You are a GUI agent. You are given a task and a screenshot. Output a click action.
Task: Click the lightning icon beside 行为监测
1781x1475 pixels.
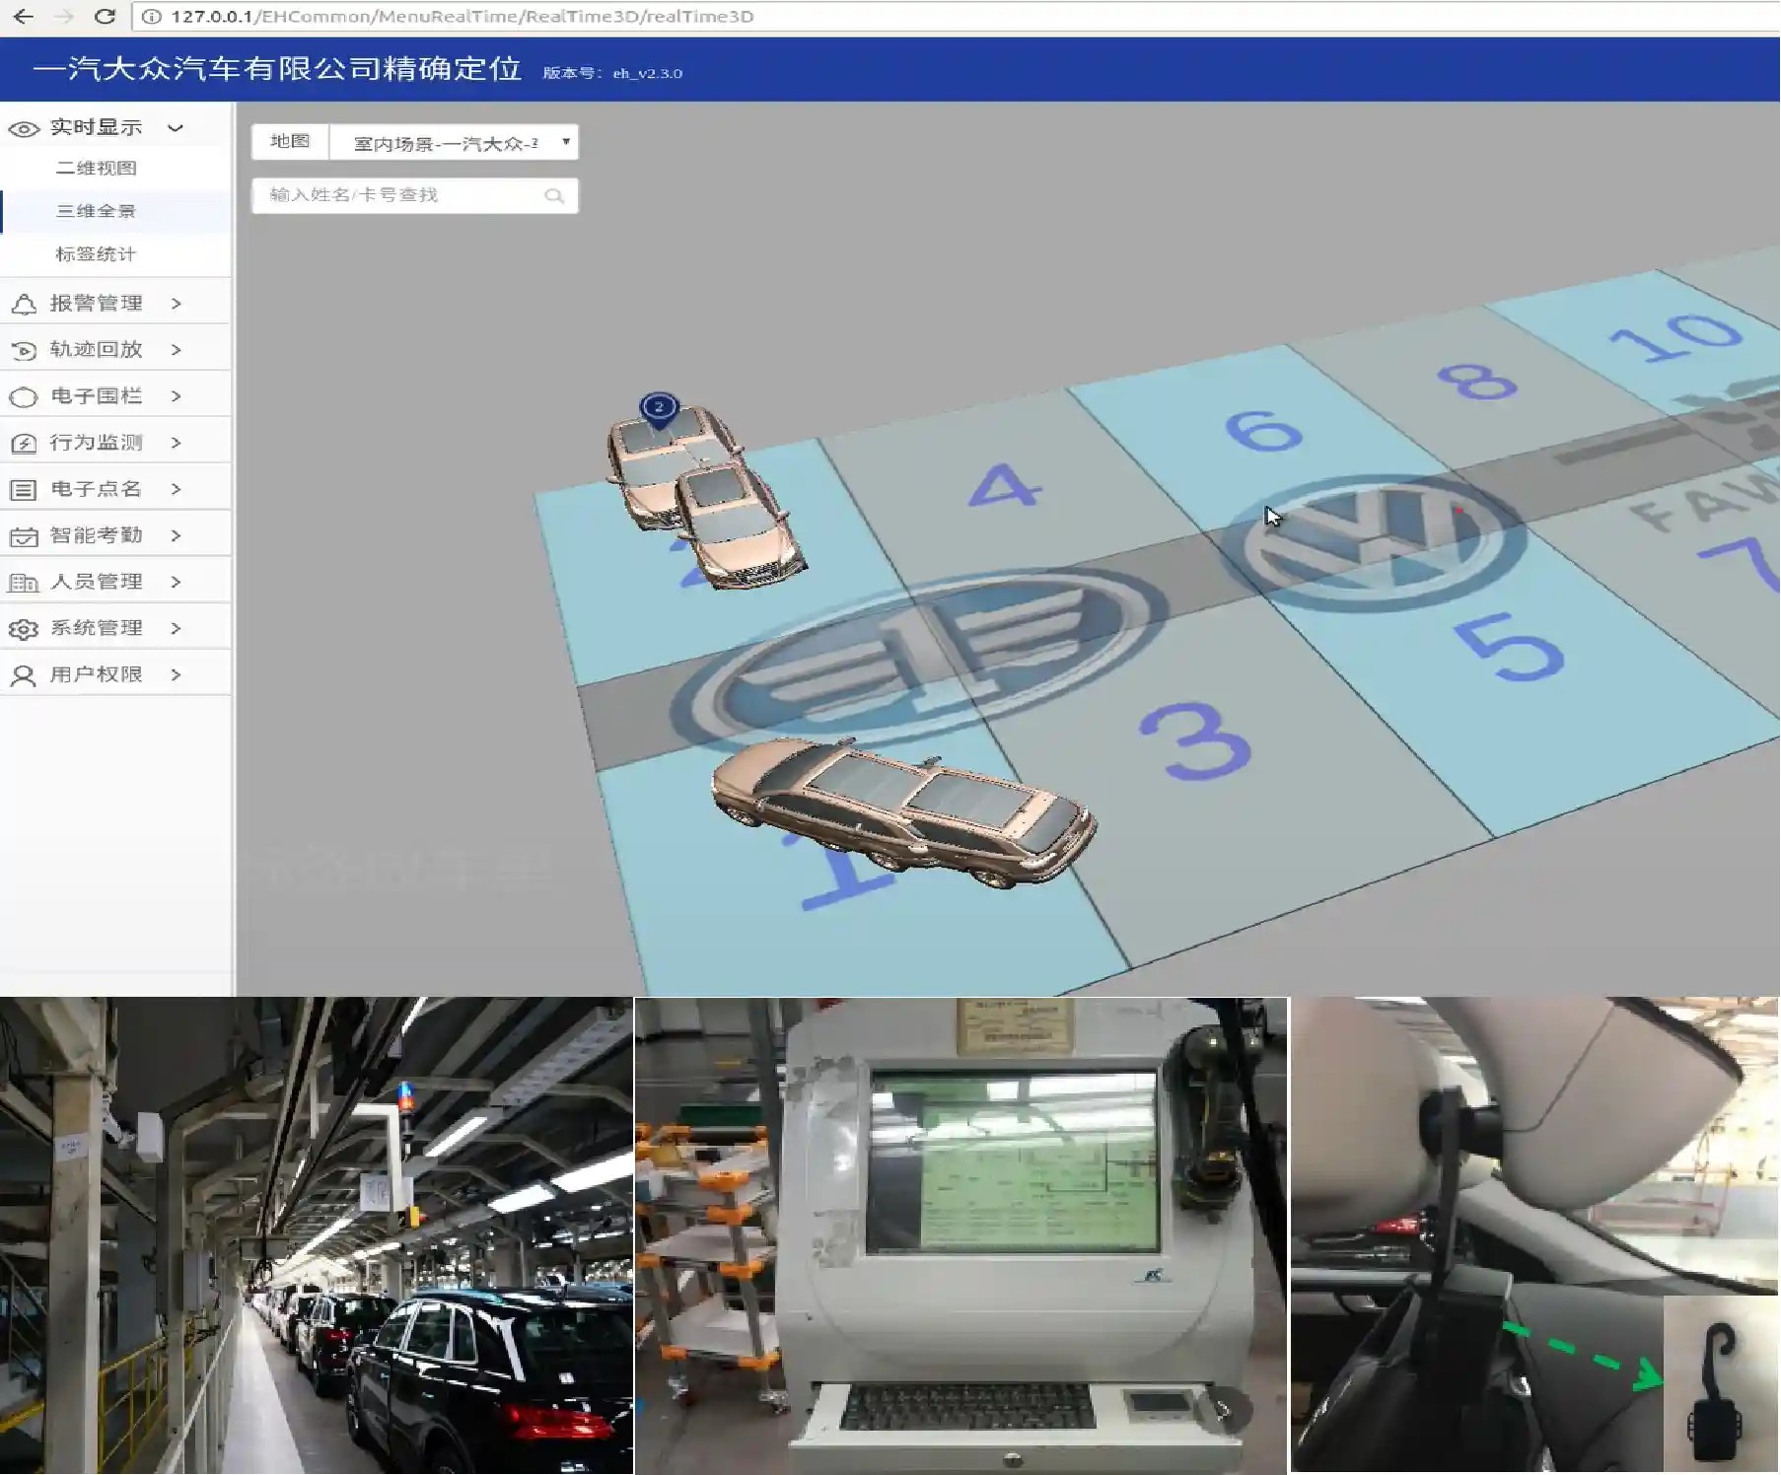point(24,442)
